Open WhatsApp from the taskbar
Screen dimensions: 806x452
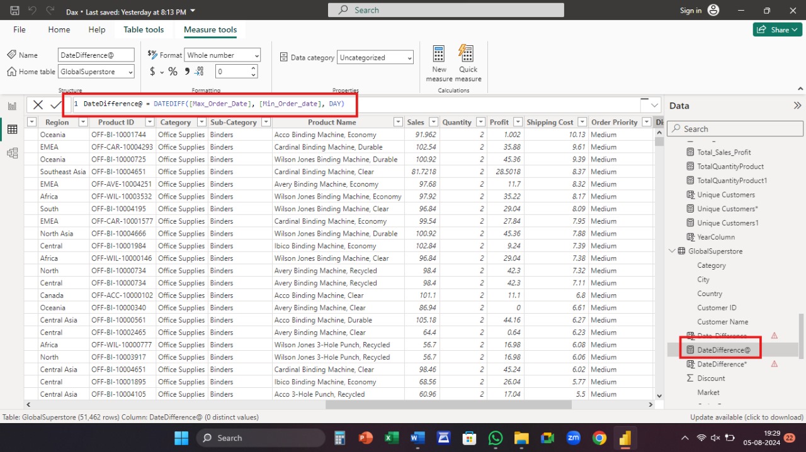495,438
